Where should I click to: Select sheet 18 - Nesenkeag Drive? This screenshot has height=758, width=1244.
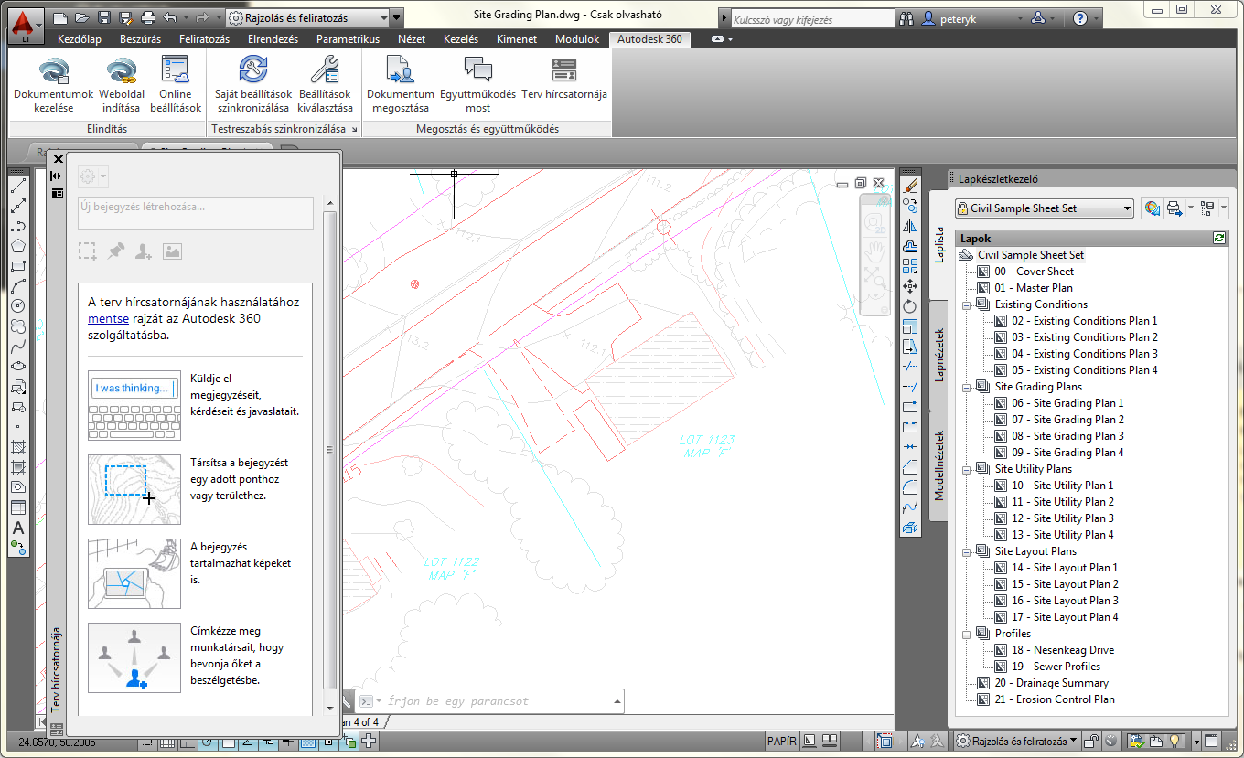(x=1062, y=650)
